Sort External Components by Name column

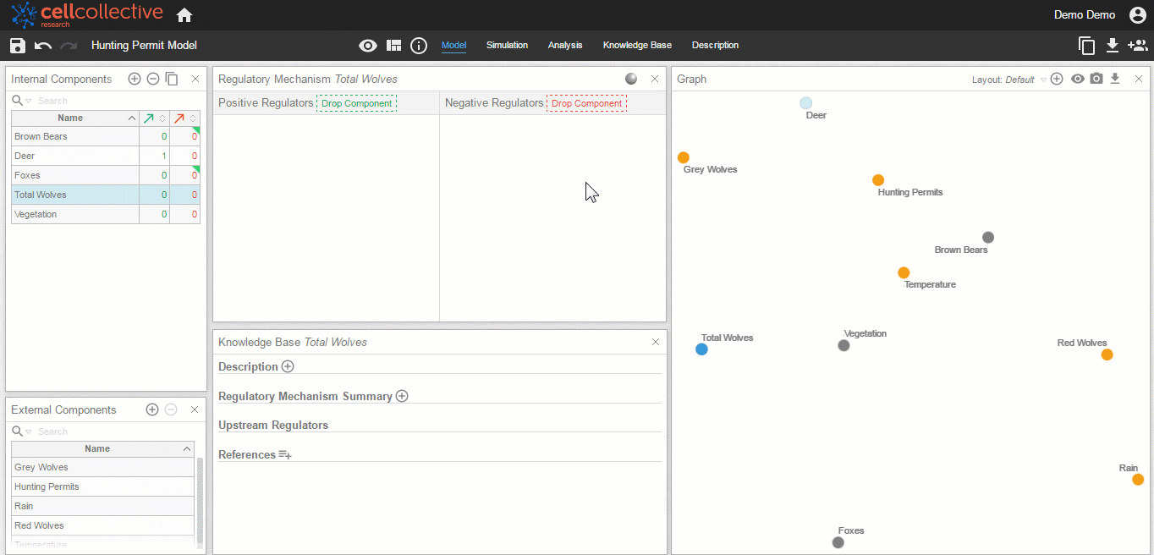pyautogui.click(x=102, y=449)
